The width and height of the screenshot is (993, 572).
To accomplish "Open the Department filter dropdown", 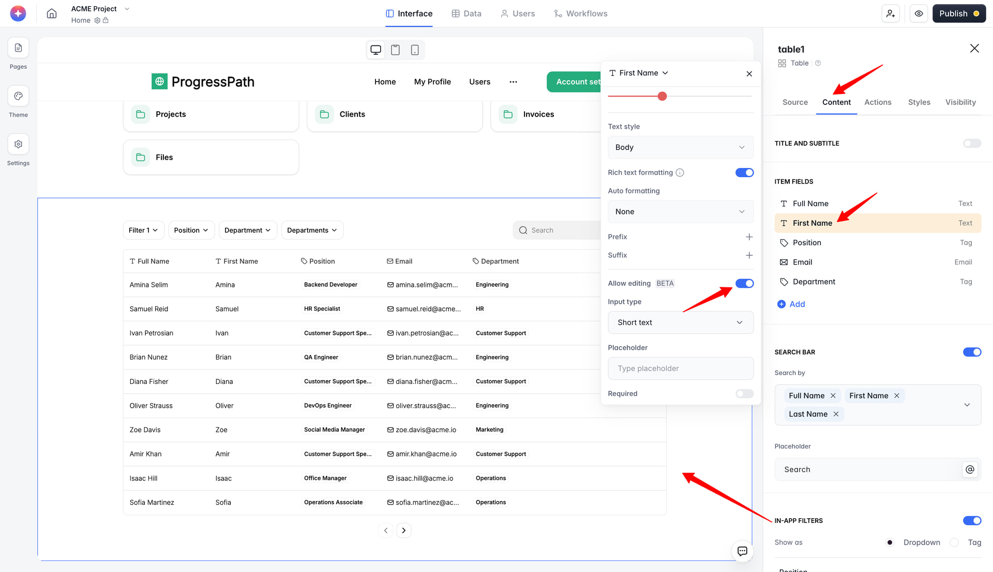I will (x=248, y=230).
